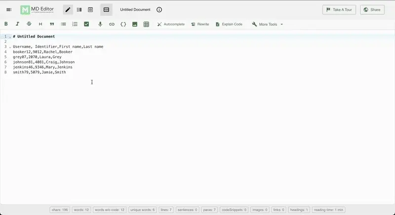Apply bold formatting

coord(6,24)
